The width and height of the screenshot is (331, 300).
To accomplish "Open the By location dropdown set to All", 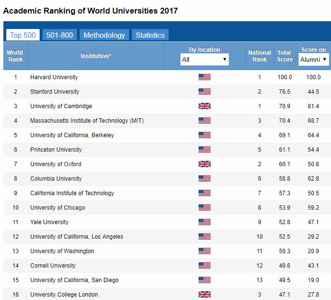I will coord(204,59).
